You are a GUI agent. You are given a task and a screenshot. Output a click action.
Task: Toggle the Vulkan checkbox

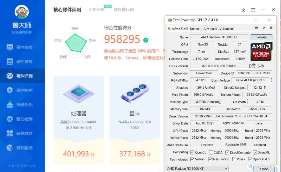tap(192, 159)
